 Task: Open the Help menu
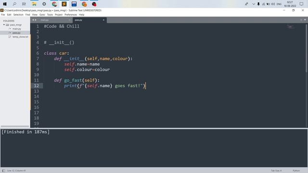pos(81,15)
